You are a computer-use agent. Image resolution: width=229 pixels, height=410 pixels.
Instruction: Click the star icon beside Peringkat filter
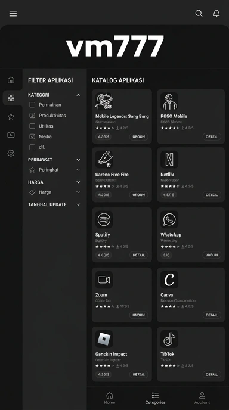32,170
